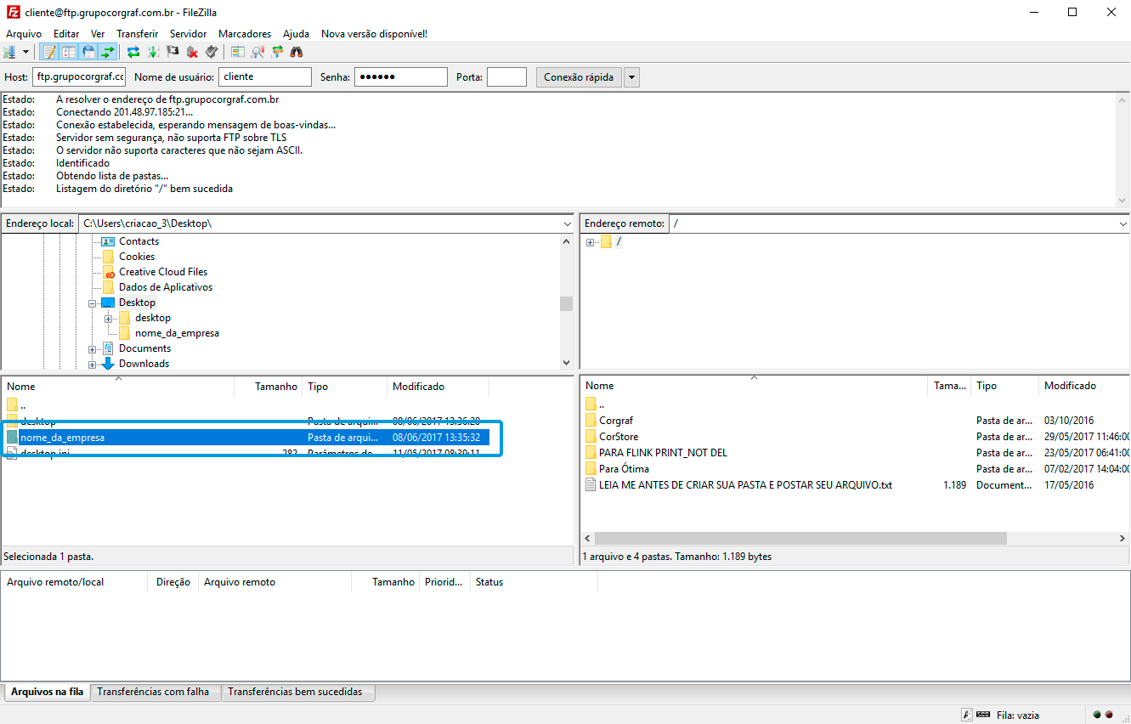Screen dimensions: 1131x724
Task: Click the Porta input field
Action: (x=507, y=77)
